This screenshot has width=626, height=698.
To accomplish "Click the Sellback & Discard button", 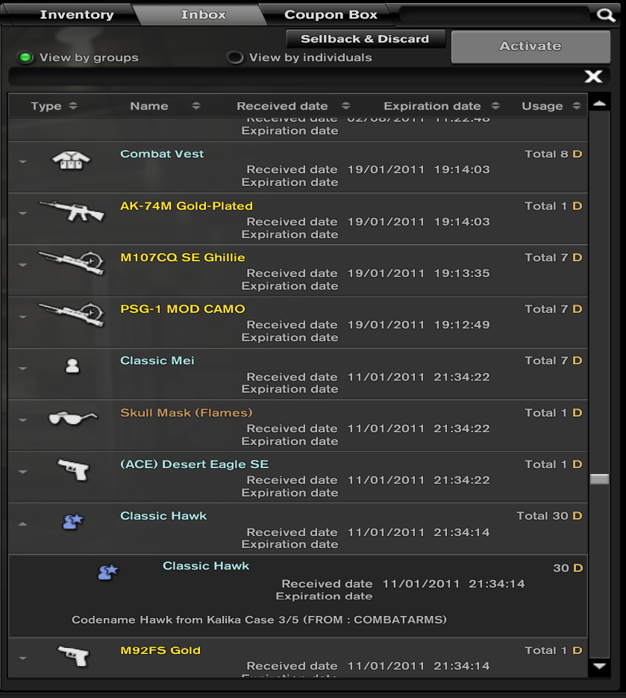I will point(365,39).
